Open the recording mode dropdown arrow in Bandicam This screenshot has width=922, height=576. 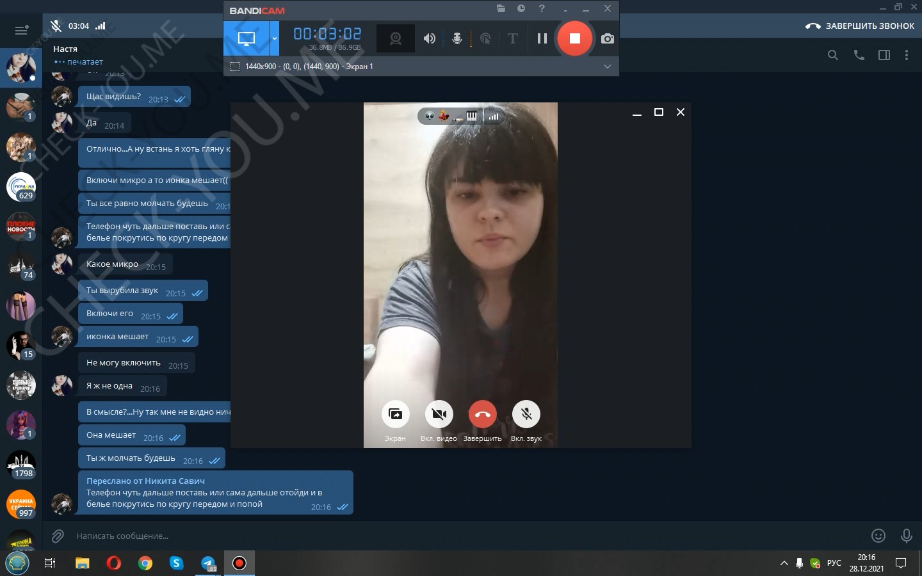(x=275, y=38)
